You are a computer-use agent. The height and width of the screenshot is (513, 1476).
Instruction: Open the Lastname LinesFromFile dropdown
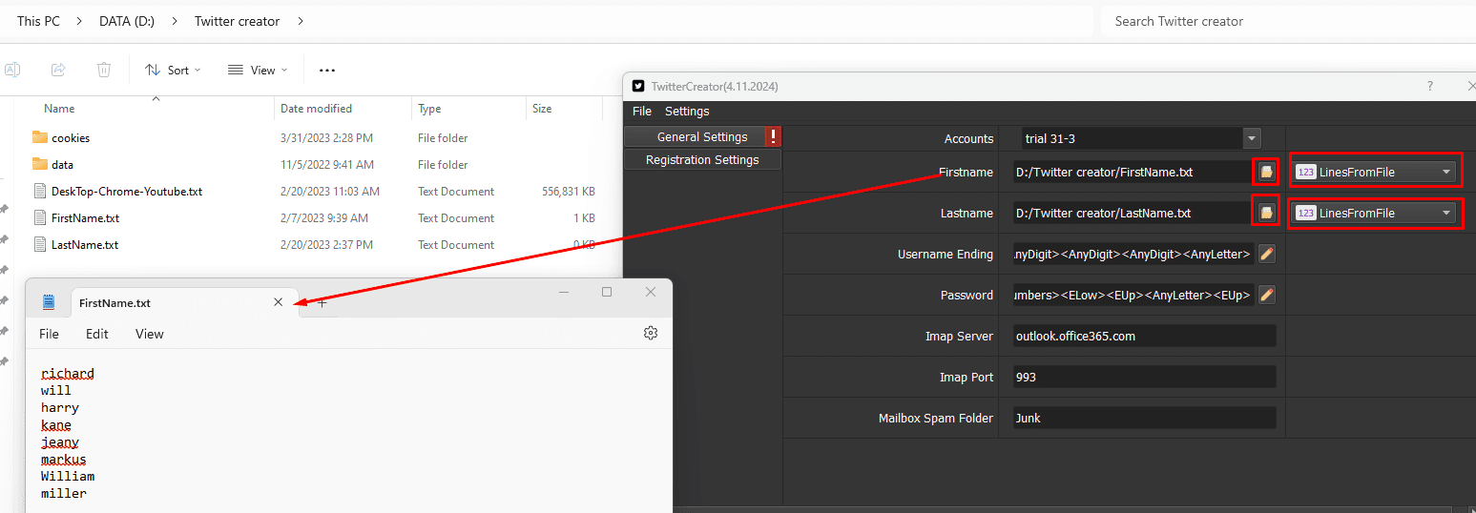1374,213
